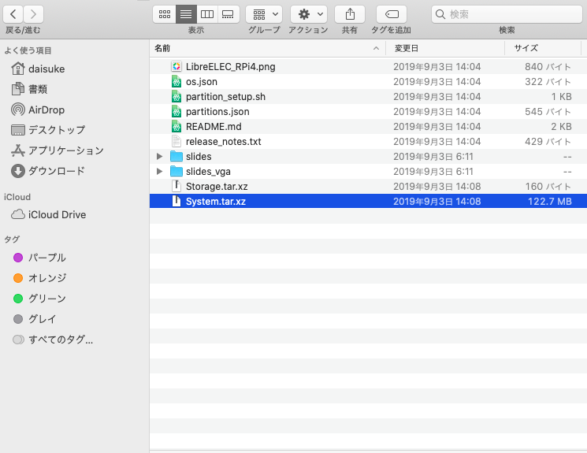
Task: Click the os.json file name
Action: pos(202,82)
